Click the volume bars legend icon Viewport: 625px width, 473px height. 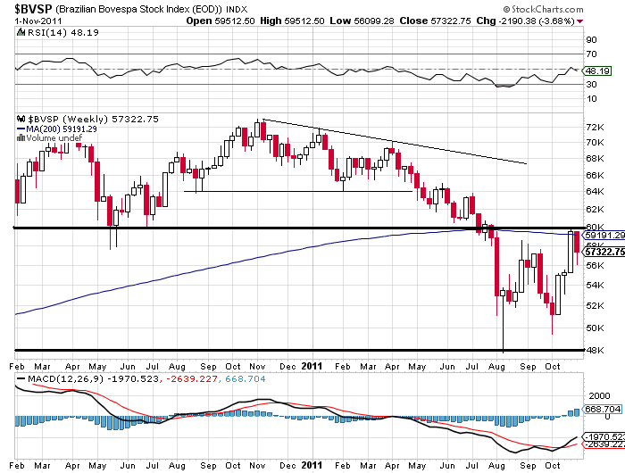click(x=21, y=137)
